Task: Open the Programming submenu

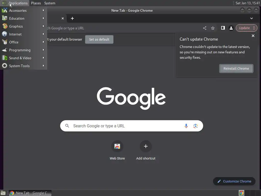Action: pyautogui.click(x=23, y=50)
